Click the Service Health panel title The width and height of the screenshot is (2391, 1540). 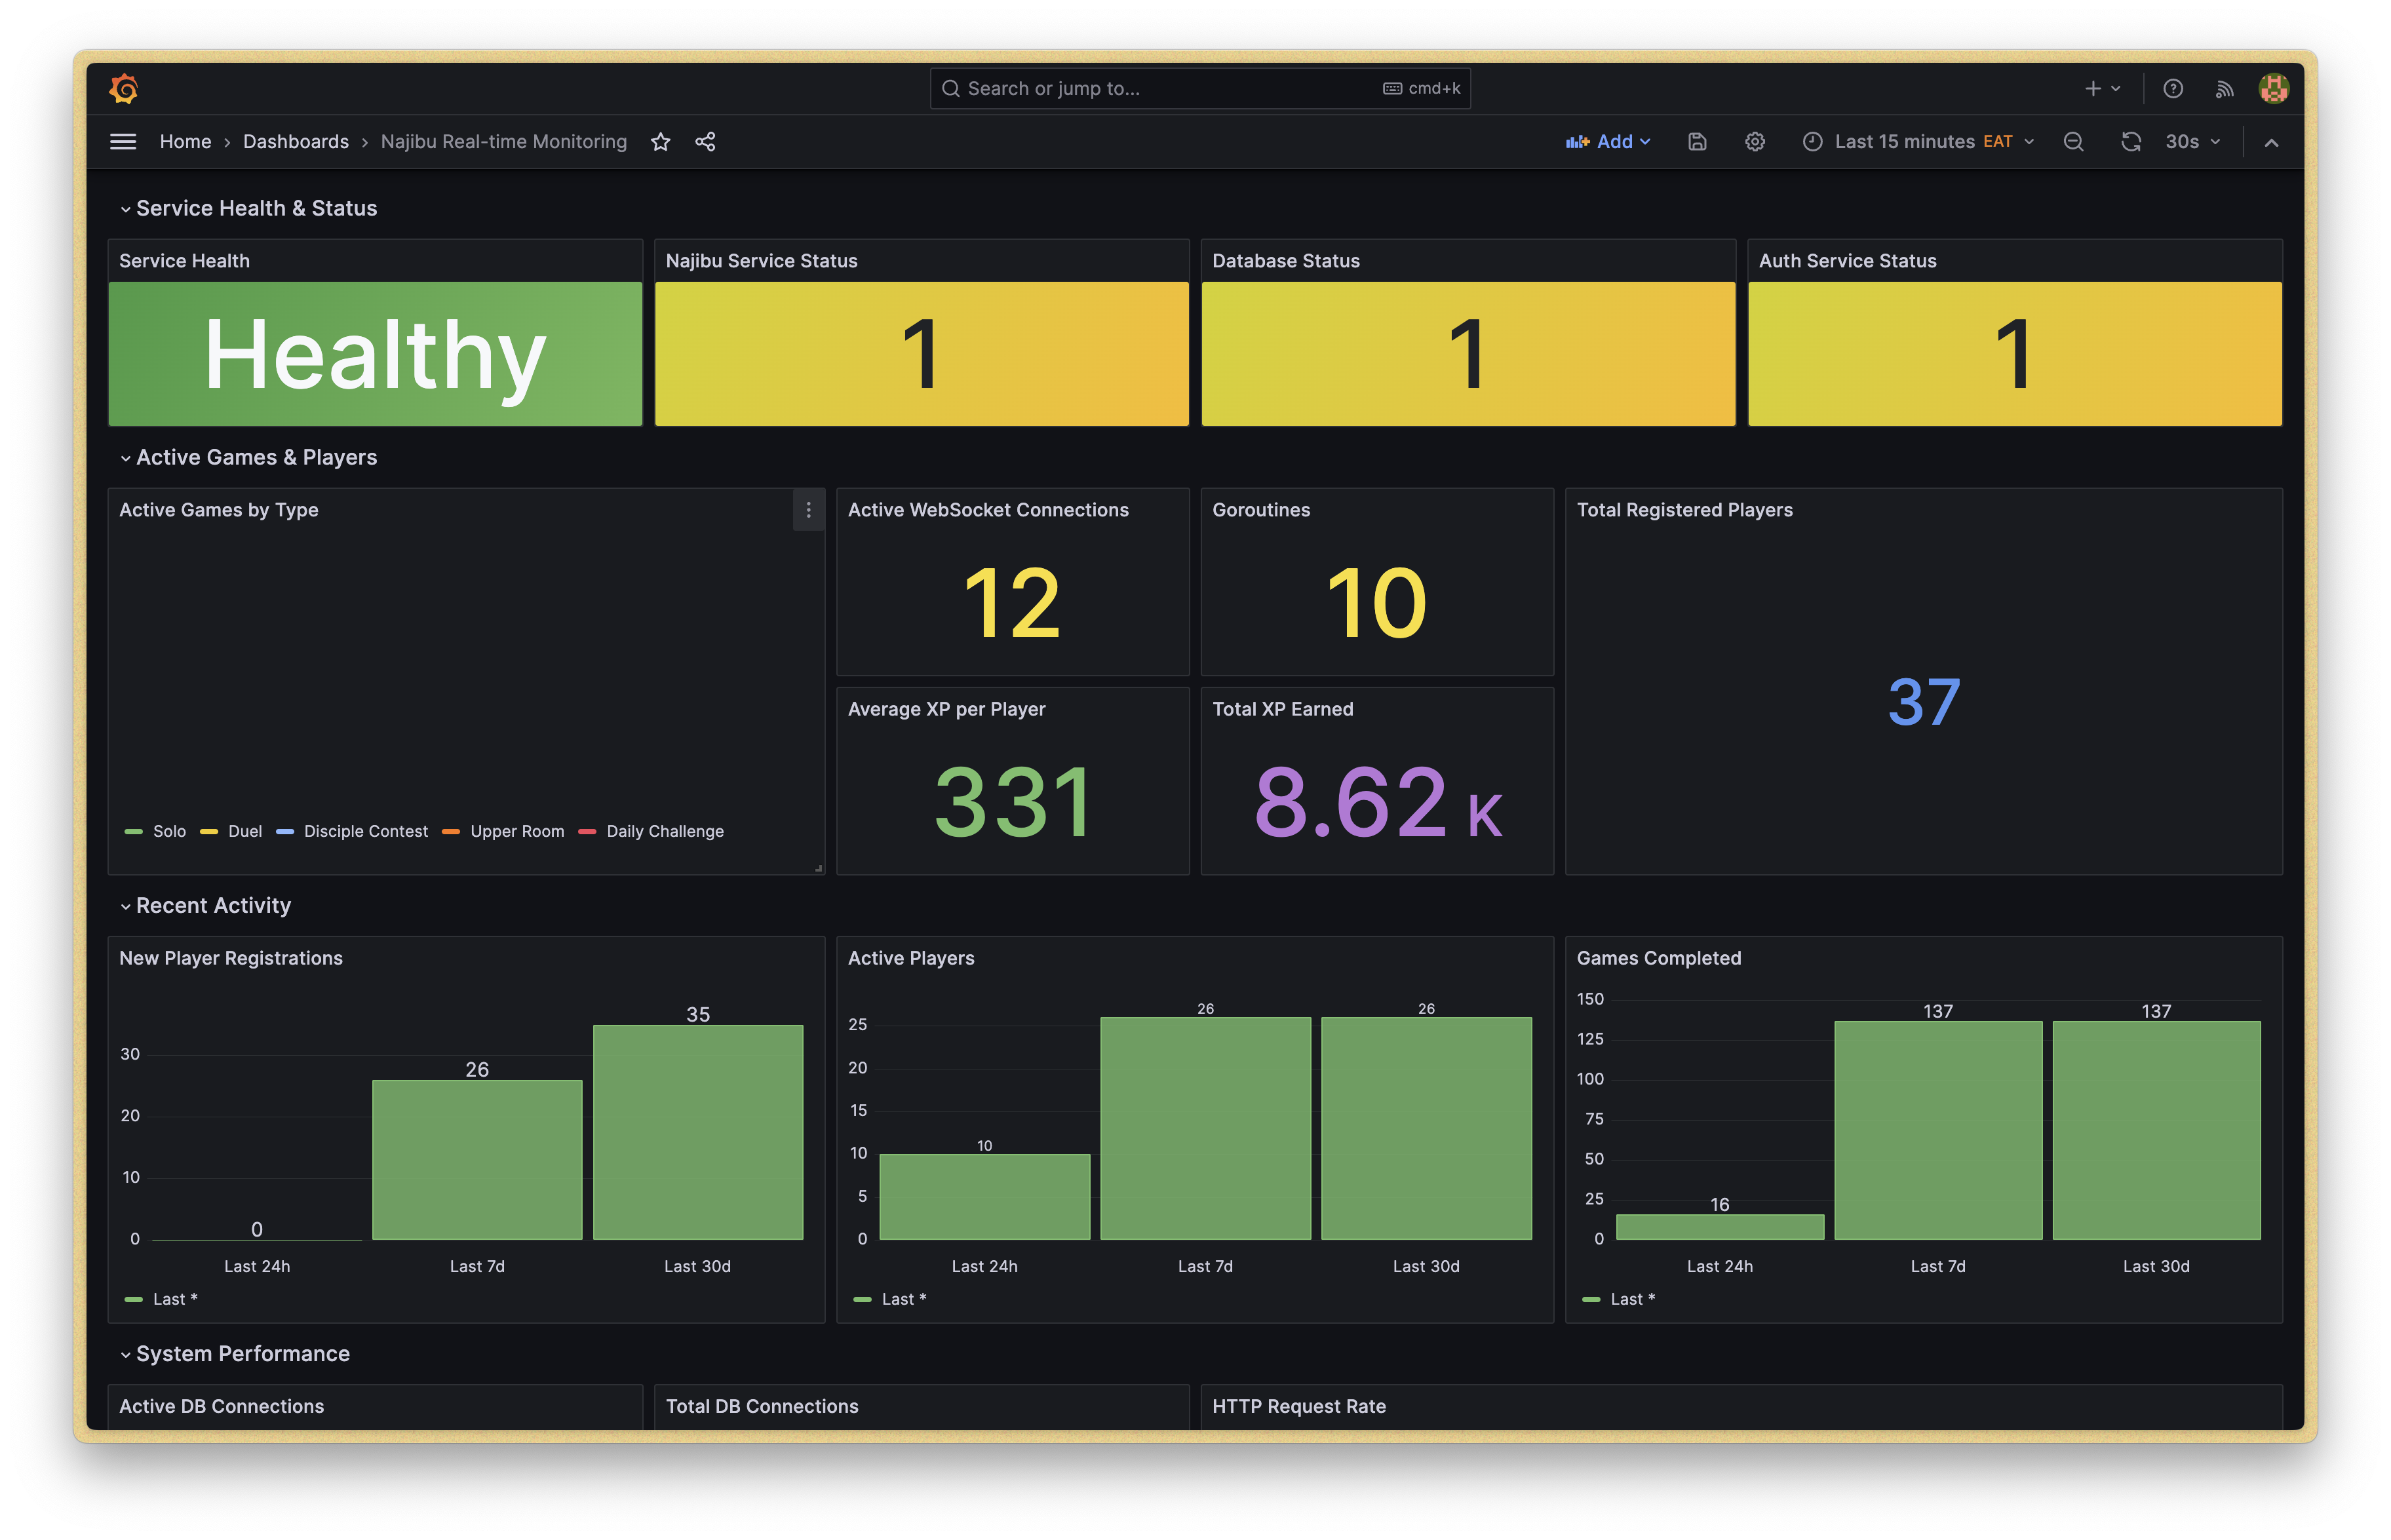(185, 261)
